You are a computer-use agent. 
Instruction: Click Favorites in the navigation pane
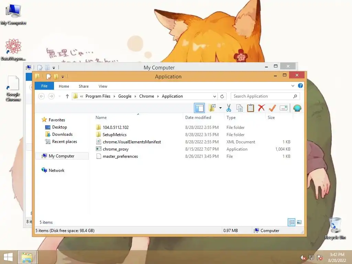[x=57, y=120]
